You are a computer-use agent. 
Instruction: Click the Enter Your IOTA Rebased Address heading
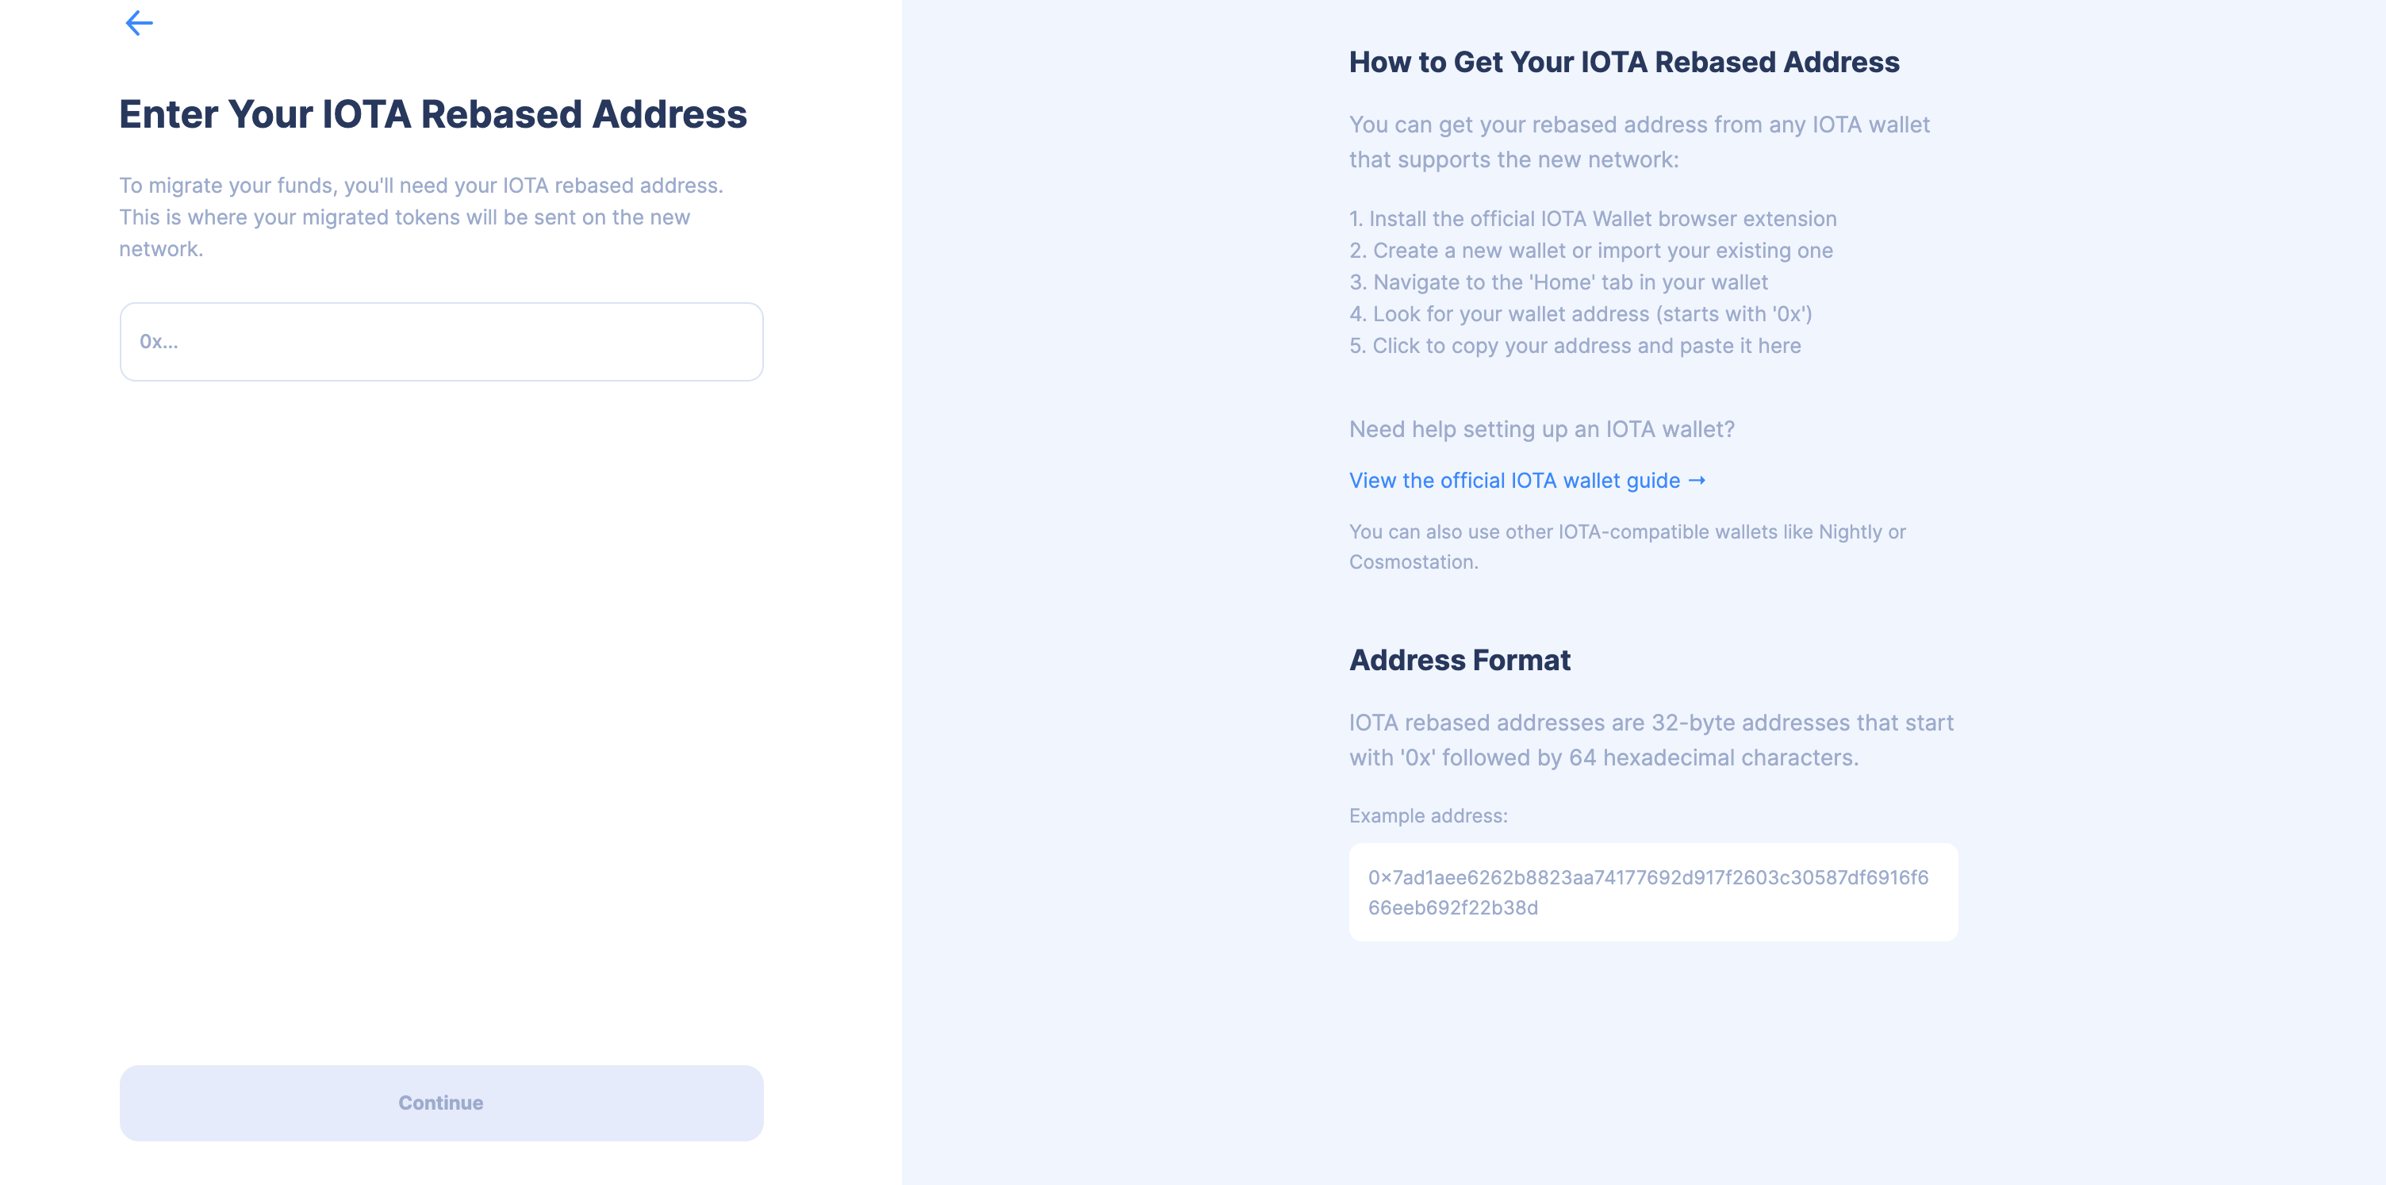coord(432,113)
